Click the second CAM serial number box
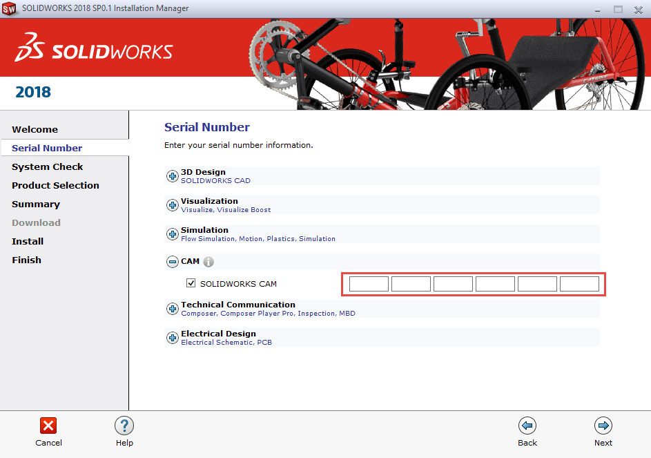Image resolution: width=651 pixels, height=458 pixels. click(411, 284)
